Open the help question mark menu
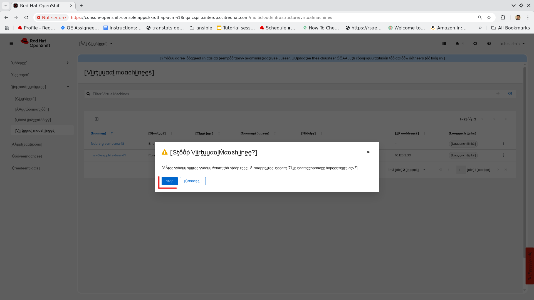Screen dimensions: 534x300 coord(489,44)
